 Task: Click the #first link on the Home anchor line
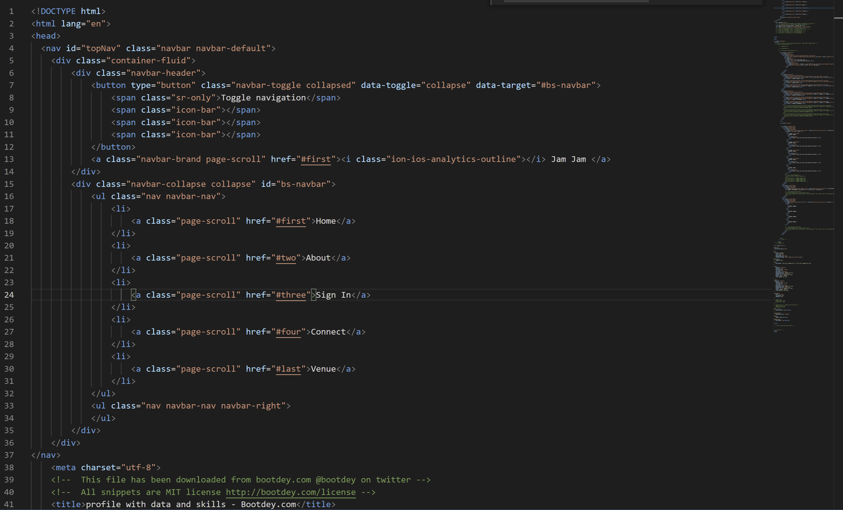(291, 221)
